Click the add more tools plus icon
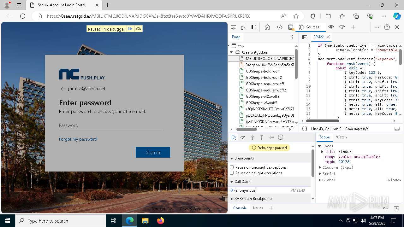404x227 pixels. 353,27
